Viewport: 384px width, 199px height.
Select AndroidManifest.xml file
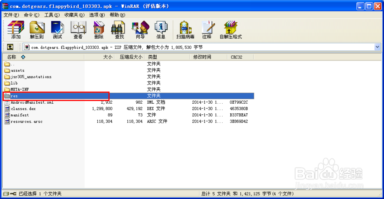(x=29, y=102)
